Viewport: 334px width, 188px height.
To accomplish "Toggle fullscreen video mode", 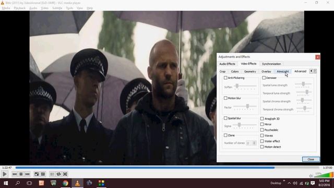I will point(37,174).
